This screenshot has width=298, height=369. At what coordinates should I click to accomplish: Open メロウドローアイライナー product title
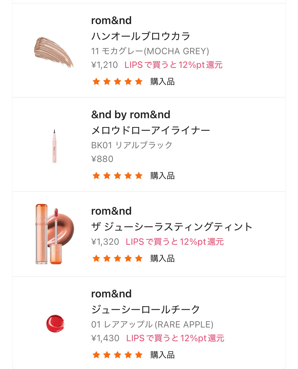(150, 131)
